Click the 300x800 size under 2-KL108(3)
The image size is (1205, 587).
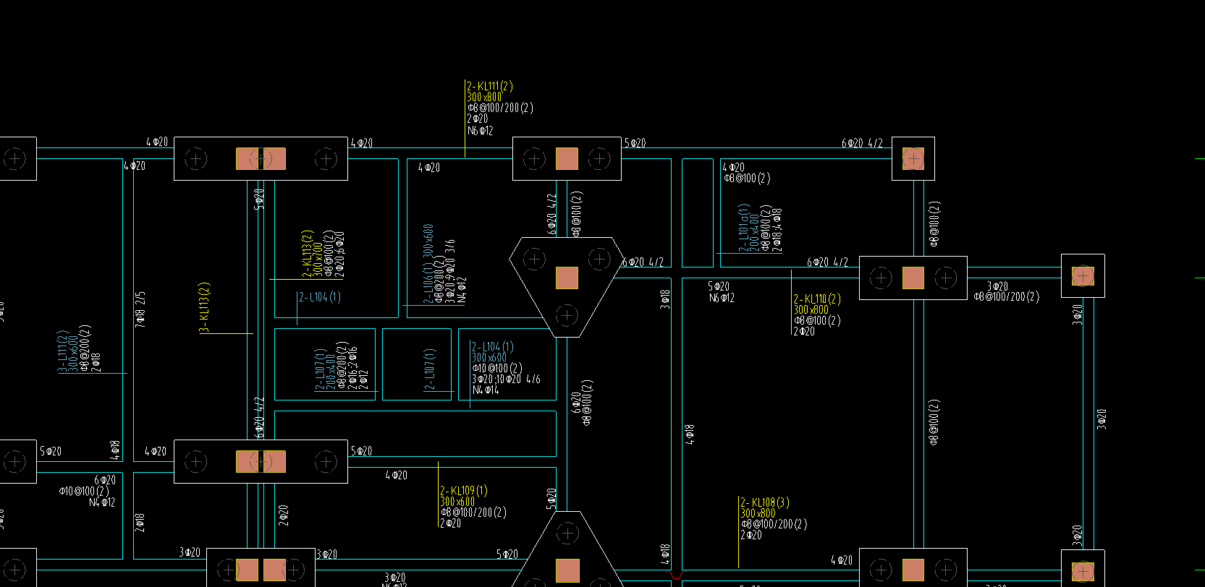[758, 513]
